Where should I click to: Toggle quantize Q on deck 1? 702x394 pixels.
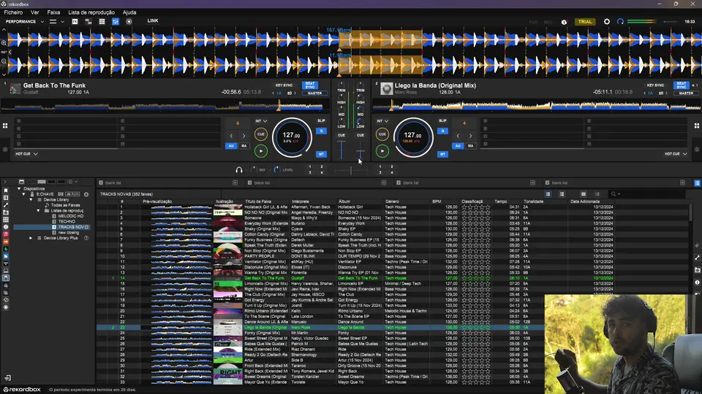[x=321, y=131]
